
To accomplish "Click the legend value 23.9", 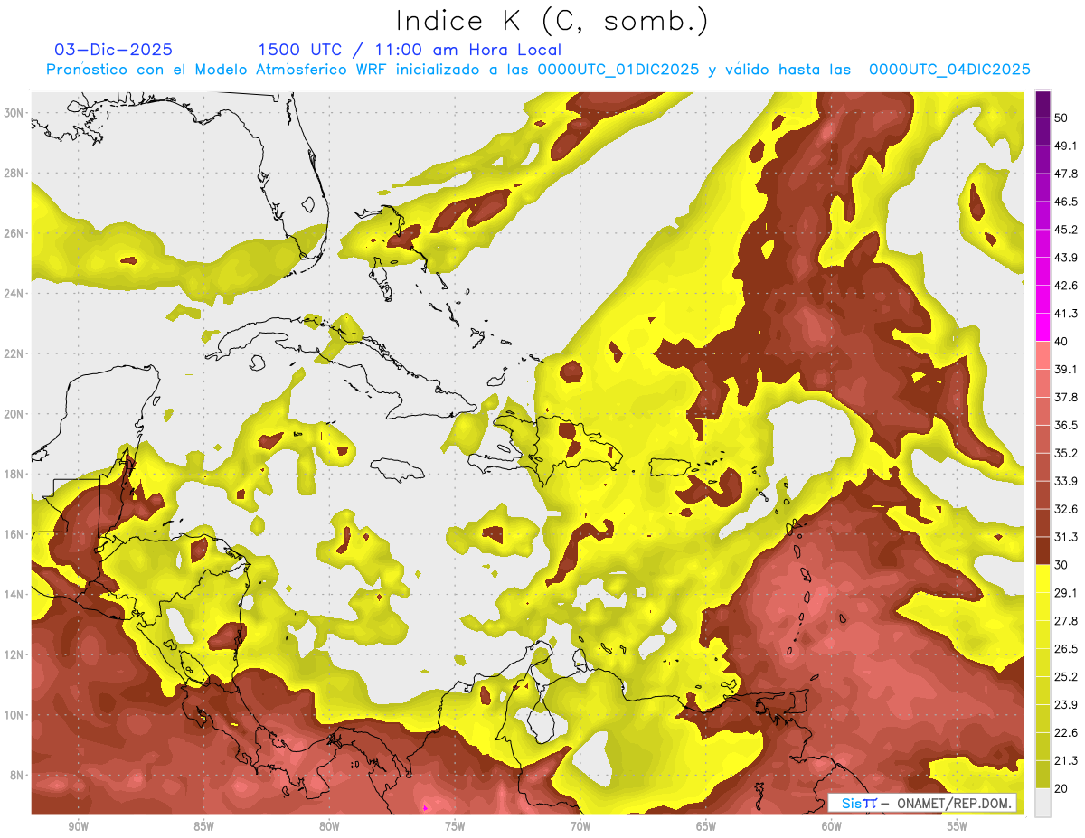I will (1066, 704).
